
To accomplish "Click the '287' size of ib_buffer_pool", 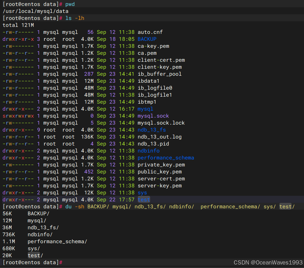I will [89, 74].
